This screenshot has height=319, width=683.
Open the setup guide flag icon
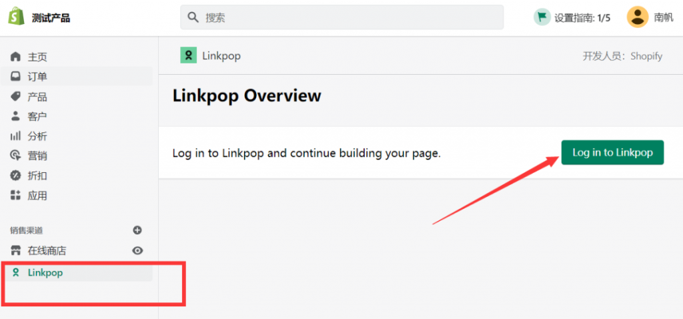tap(542, 17)
